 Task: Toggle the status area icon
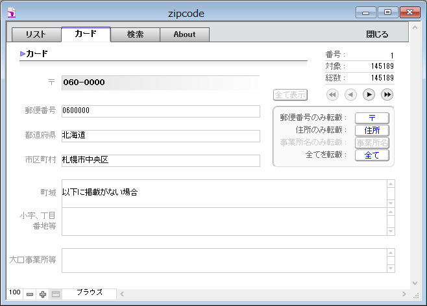tap(55, 294)
